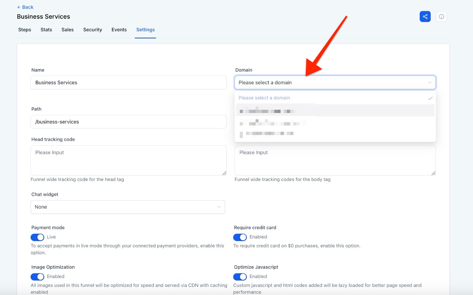This screenshot has width=473, height=295.
Task: Expand the Chat widget dropdown
Action: click(128, 207)
